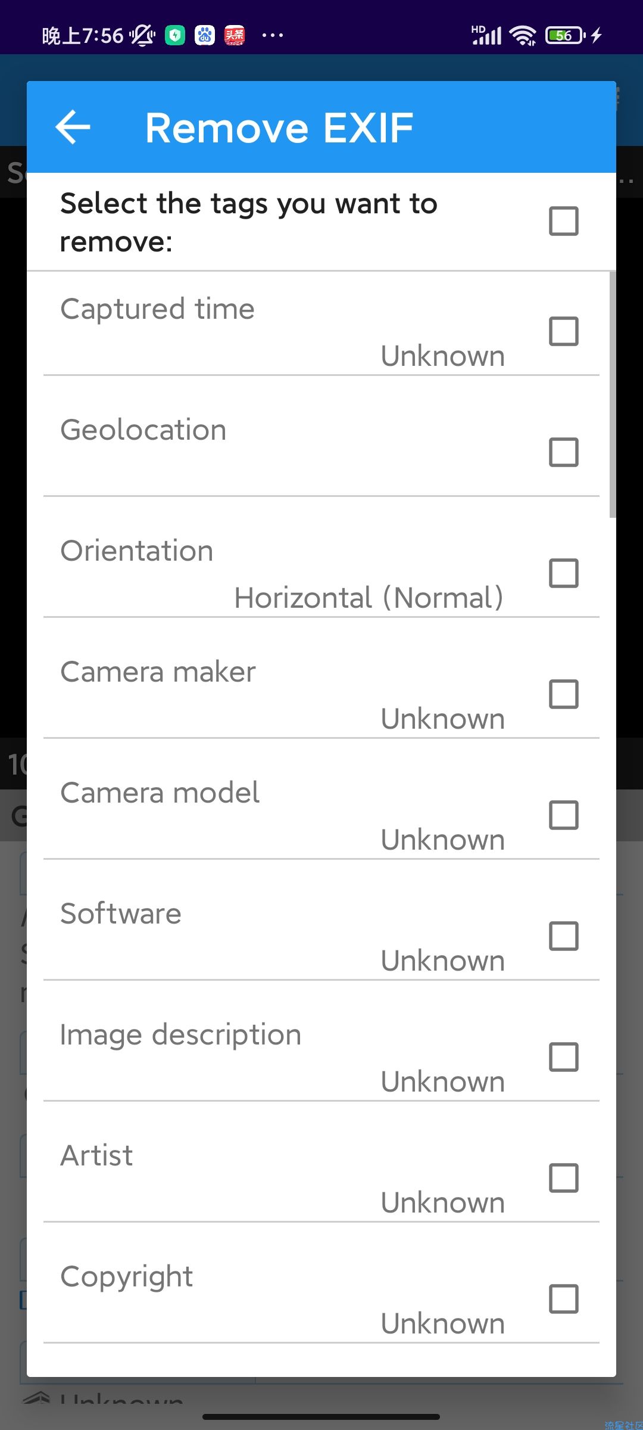Viewport: 643px width, 1430px height.
Task: Tap the green shield notification icon
Action: pyautogui.click(x=175, y=36)
